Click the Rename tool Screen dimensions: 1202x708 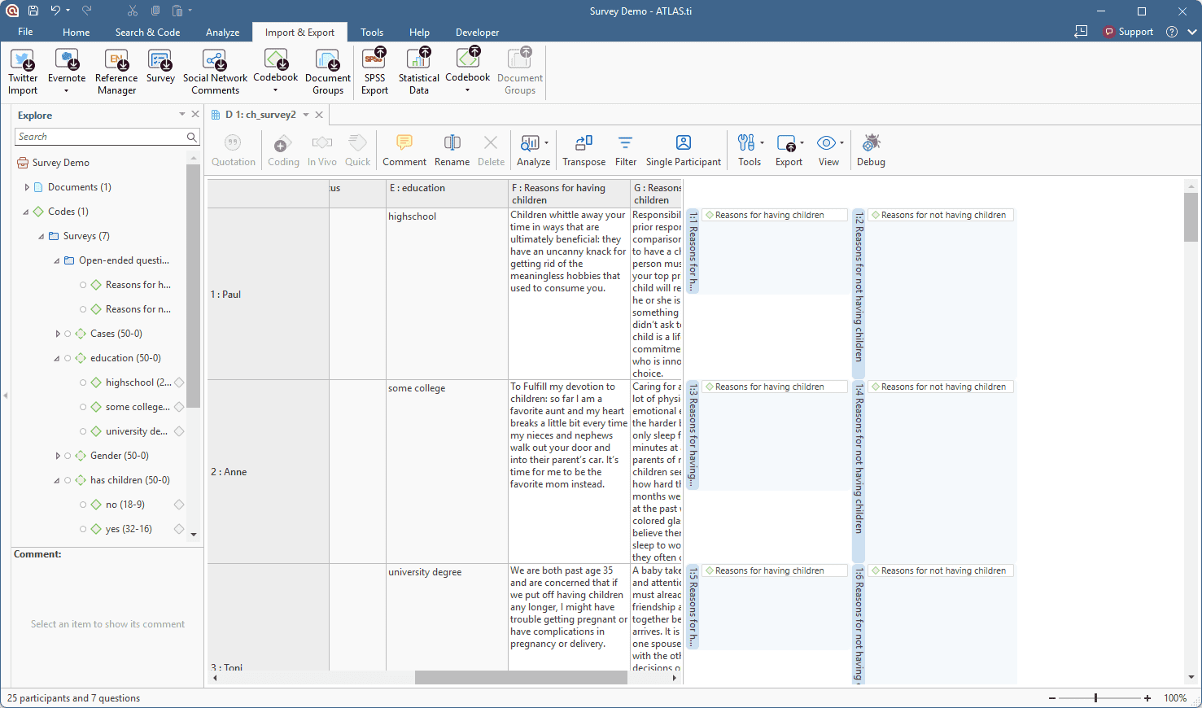452,151
